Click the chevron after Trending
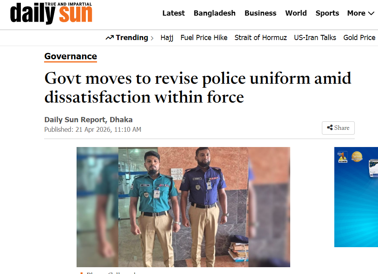 coord(152,38)
